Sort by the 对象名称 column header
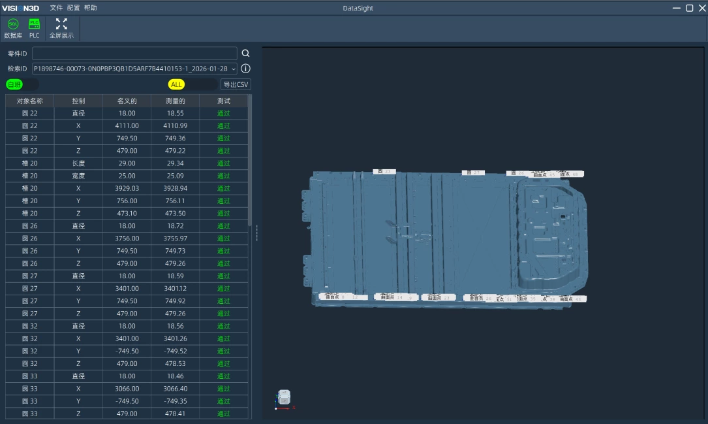Viewport: 708px width, 424px height. coord(30,101)
